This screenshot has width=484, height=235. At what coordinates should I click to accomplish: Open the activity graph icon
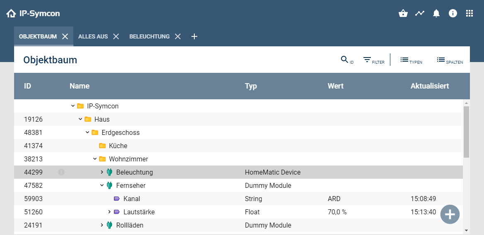coord(420,13)
